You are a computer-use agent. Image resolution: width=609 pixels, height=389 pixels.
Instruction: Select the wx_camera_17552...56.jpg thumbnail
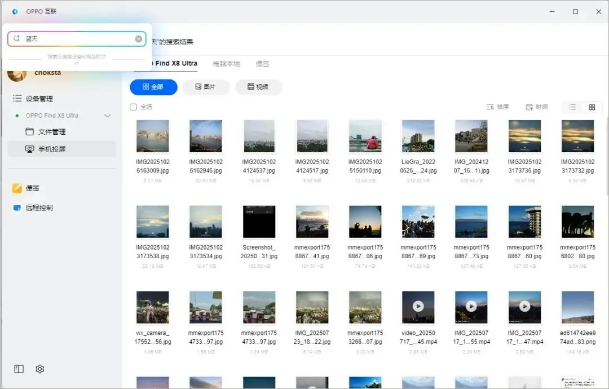[153, 307]
